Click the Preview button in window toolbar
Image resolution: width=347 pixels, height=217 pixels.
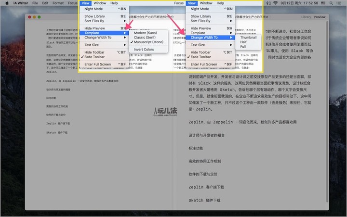click(x=320, y=17)
